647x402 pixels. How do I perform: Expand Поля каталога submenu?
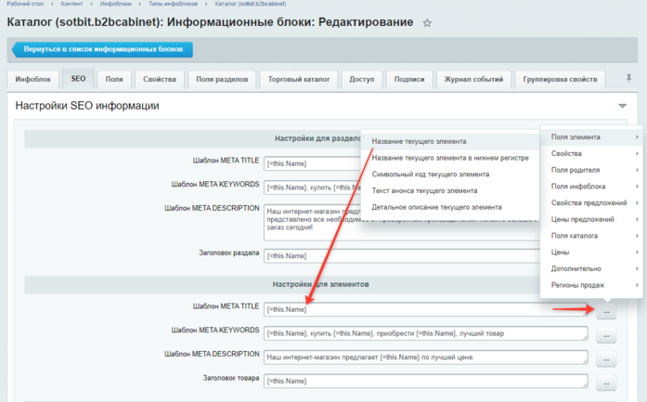pyautogui.click(x=591, y=236)
